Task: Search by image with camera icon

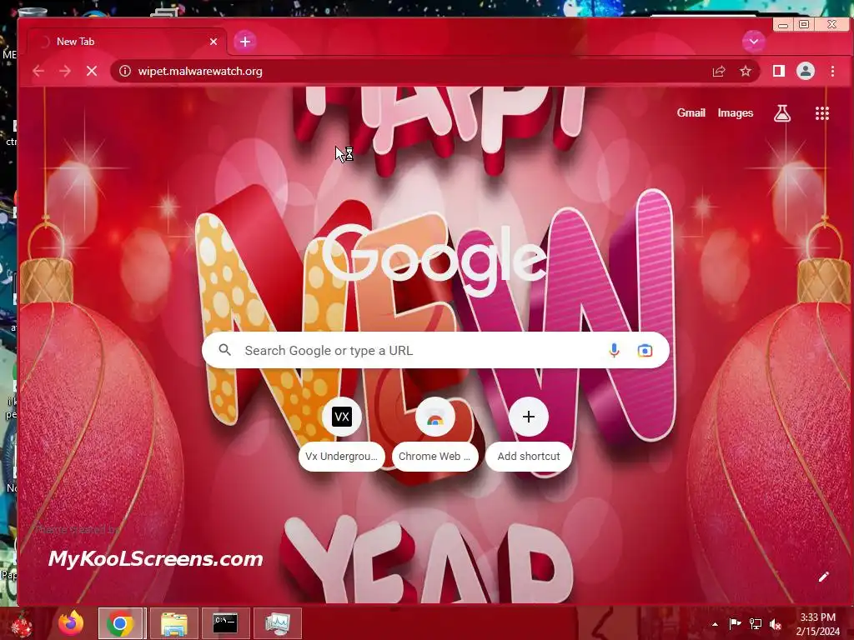Action: [645, 351]
